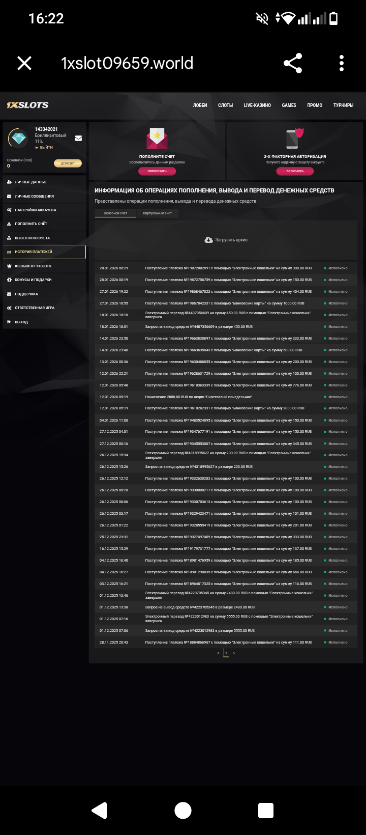Viewport: 366px width, 835px height.
Task: Open GAMES in top navigation
Action: pos(289,105)
